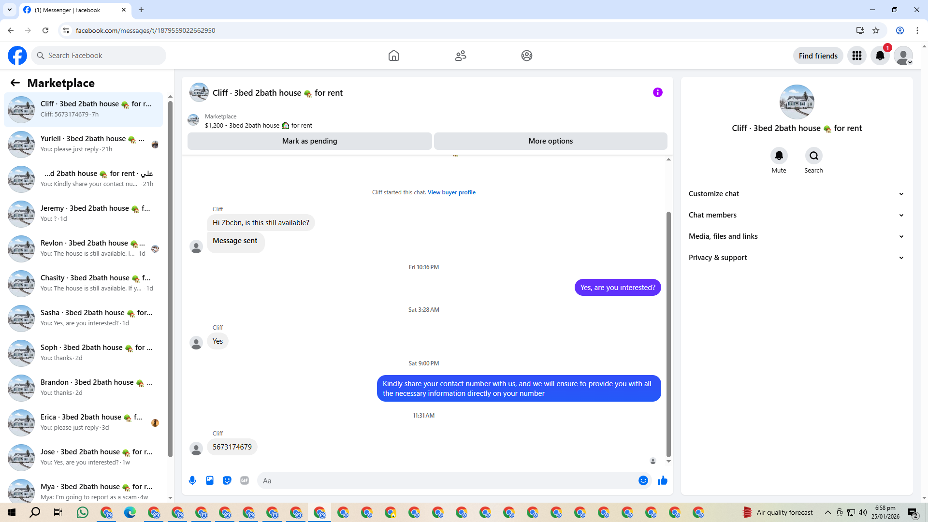Open the Facebook menu grid icon
Image resolution: width=928 pixels, height=522 pixels.
click(857, 56)
